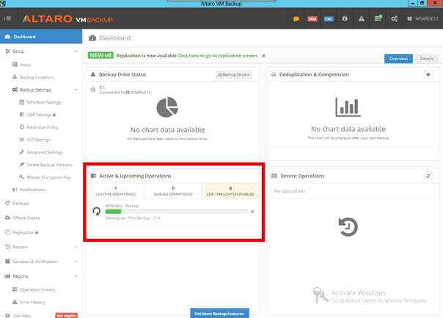Go to Dashboard in sidebar
The width and height of the screenshot is (443, 318).
(x=41, y=37)
